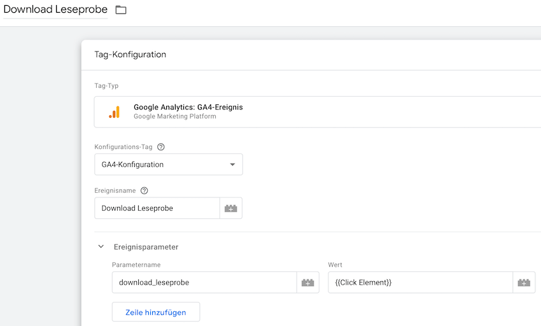Click the Ereignisname input field
The width and height of the screenshot is (541, 326).
pyautogui.click(x=157, y=208)
